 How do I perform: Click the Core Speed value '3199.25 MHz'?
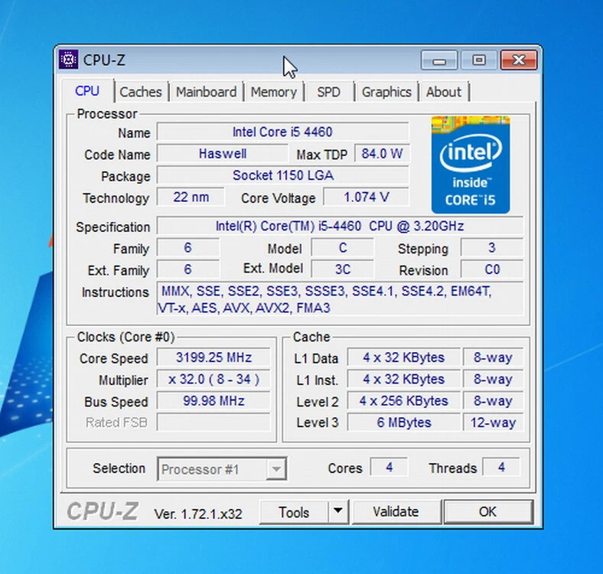pyautogui.click(x=213, y=357)
